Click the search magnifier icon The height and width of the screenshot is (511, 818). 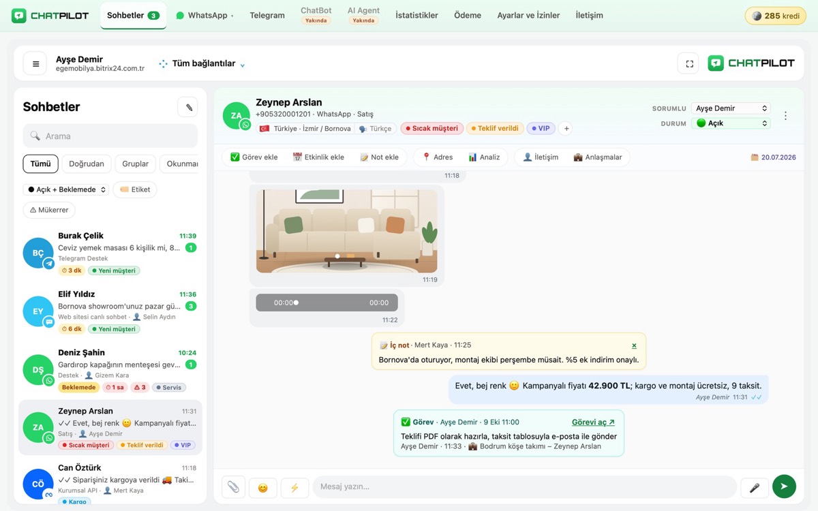(x=35, y=136)
